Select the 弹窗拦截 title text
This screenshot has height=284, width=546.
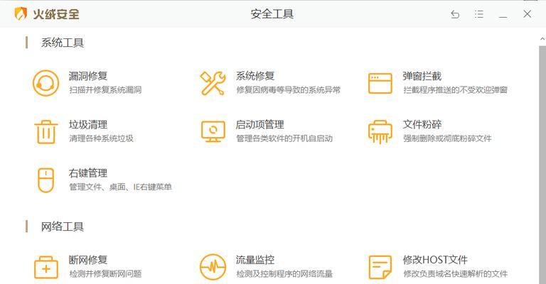422,76
